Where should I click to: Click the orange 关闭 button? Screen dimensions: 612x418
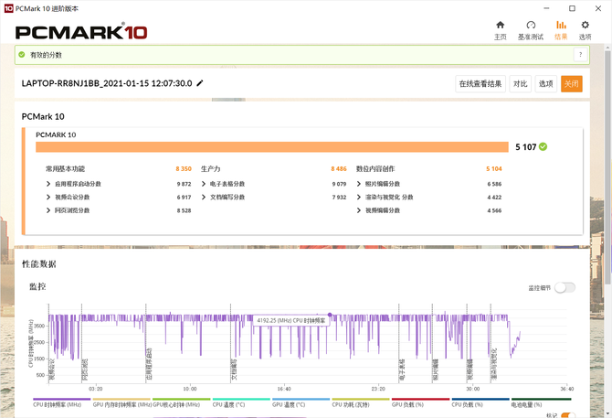point(572,84)
